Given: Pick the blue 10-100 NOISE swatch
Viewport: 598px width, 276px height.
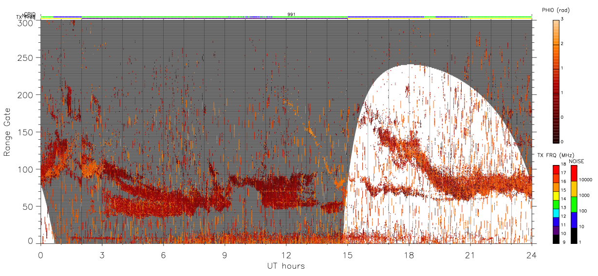Looking at the screenshot, I should click(x=574, y=219).
